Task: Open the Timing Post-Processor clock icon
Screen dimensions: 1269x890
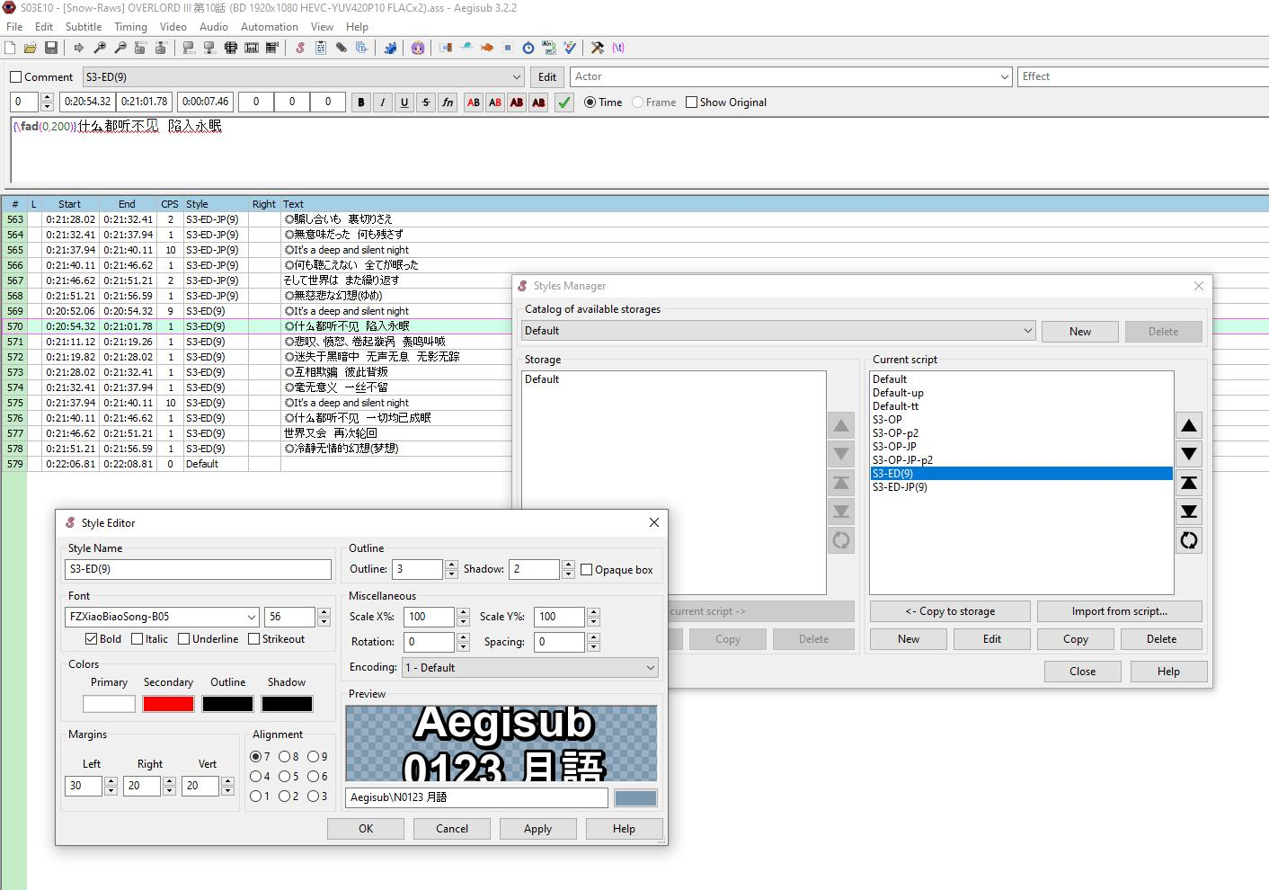Action: point(528,48)
